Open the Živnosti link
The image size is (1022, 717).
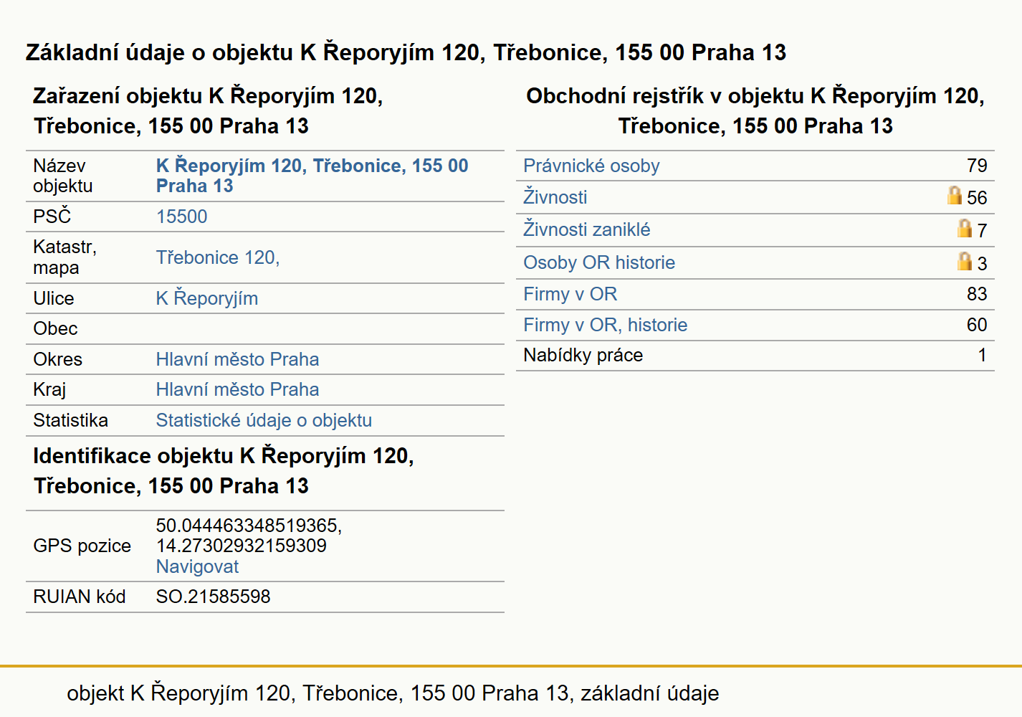point(555,197)
